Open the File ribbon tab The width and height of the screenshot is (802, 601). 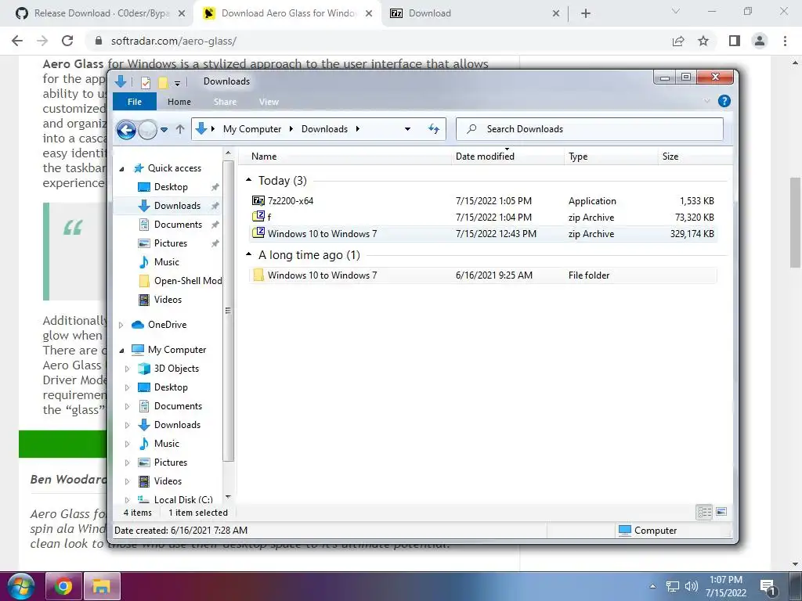(135, 102)
